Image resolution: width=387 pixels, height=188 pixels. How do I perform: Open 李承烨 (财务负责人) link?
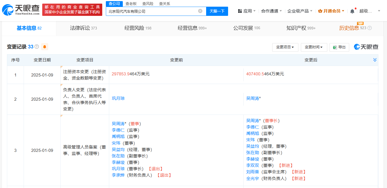click(118, 175)
